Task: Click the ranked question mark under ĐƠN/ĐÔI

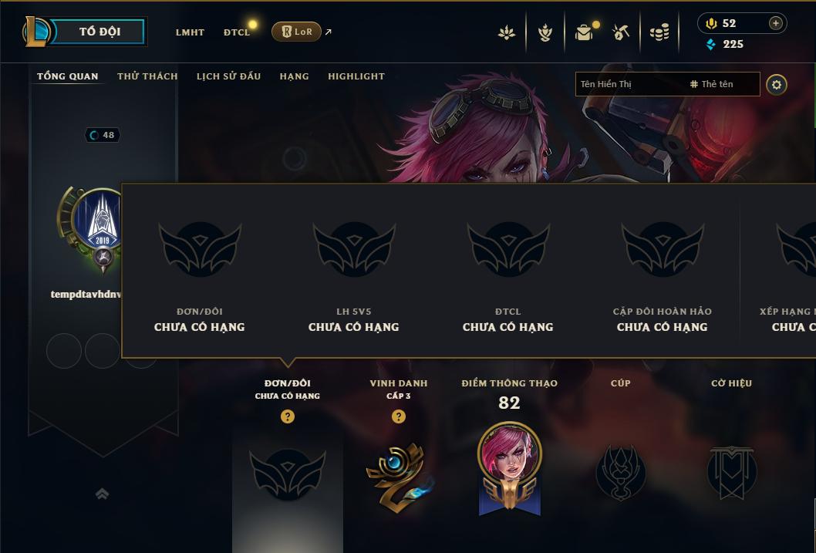Action: 287,416
